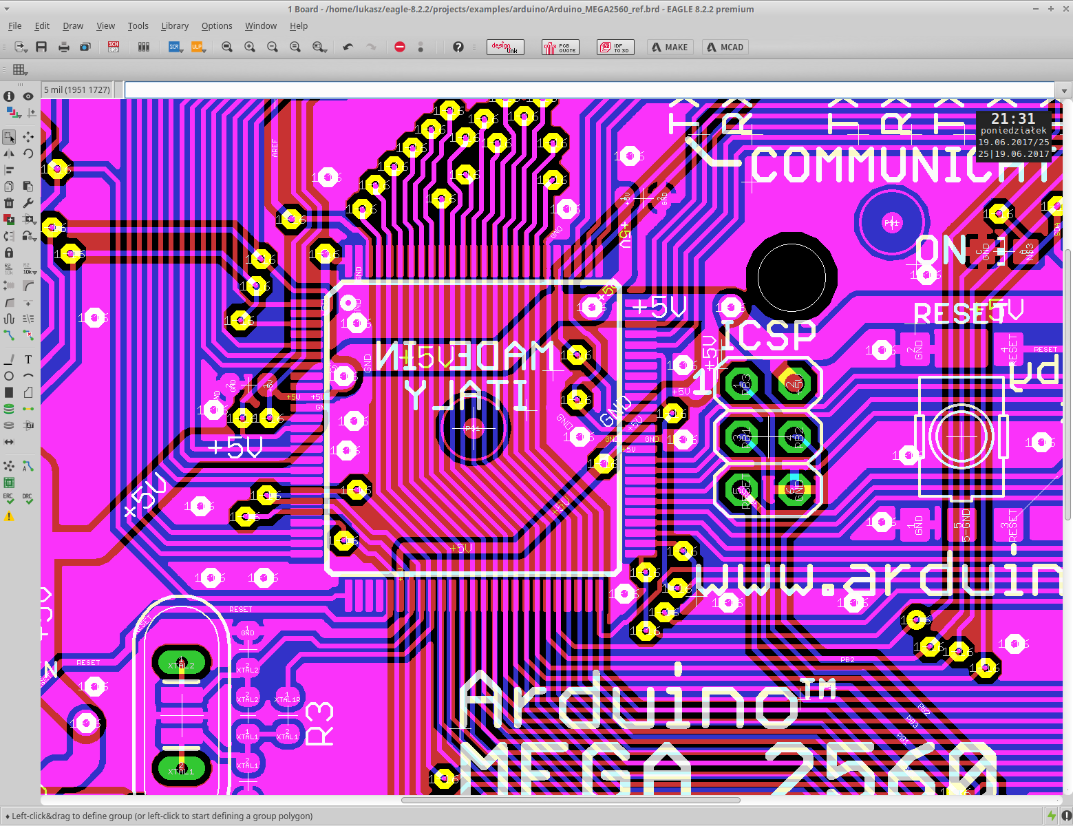
Task: Expand the command line history dropdown
Action: (x=1064, y=90)
